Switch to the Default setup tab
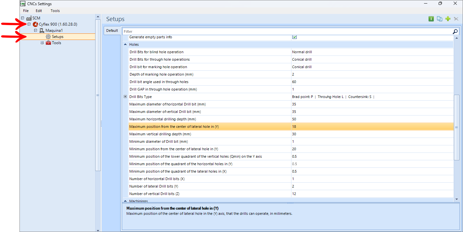 112,31
